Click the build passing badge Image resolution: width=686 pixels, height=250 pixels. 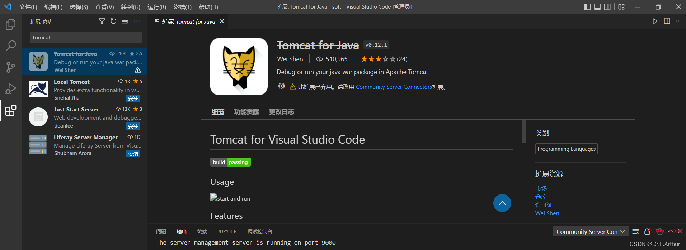[230, 162]
